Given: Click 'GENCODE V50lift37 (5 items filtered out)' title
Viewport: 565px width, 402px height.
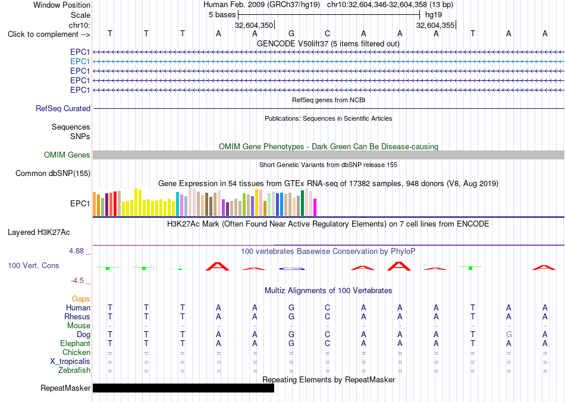Looking at the screenshot, I should pyautogui.click(x=328, y=43).
